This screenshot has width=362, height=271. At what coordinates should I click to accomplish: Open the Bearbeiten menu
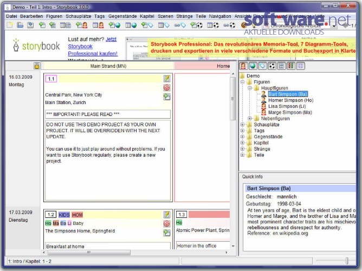pos(31,16)
